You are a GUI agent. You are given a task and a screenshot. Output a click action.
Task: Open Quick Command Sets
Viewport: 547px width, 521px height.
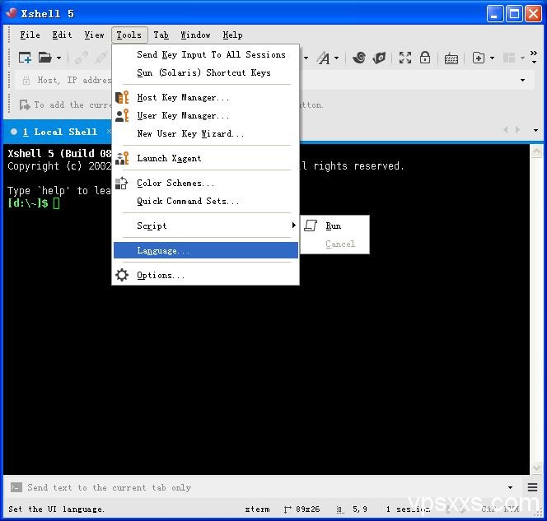tap(206, 202)
